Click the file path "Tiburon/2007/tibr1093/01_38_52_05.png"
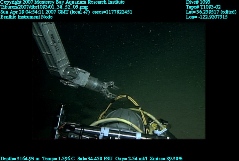This screenshot has height=161, width=239. coord(44,7)
